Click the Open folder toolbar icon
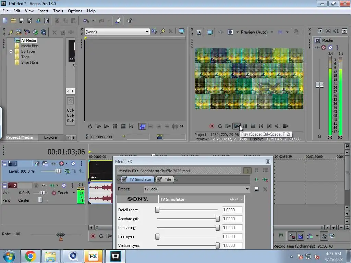Screen dimensions: 351x263 pyautogui.click(x=13, y=21)
